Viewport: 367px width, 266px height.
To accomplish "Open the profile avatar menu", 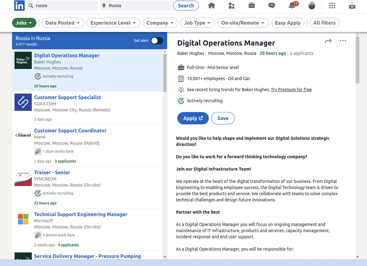I will (x=311, y=5).
